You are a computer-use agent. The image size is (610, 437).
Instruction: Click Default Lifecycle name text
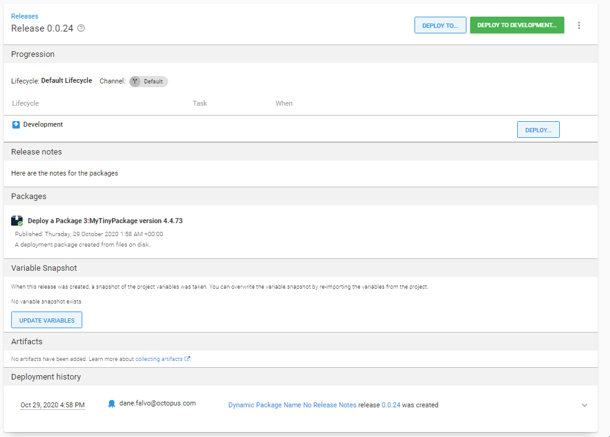pos(67,80)
